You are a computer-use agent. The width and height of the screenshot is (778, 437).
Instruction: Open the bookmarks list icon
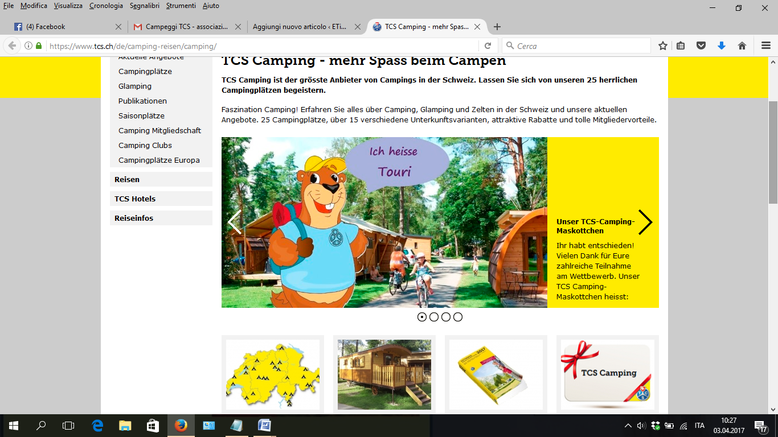pos(681,46)
